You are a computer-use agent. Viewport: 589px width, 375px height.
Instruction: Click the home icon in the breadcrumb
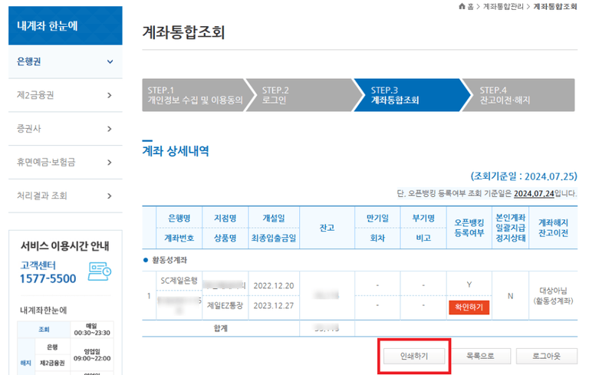461,6
